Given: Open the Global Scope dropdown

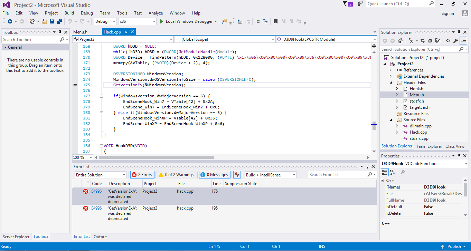Looking at the screenshot, I should [225, 39].
